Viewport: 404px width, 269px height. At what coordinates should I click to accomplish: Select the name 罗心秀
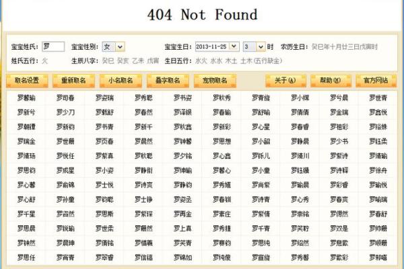[x=300, y=200]
